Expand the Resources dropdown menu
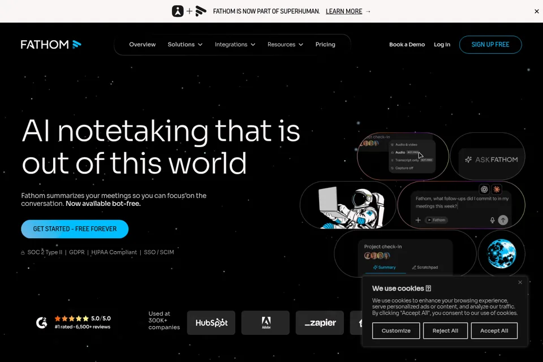Viewport: 543px width, 362px height. (285, 44)
